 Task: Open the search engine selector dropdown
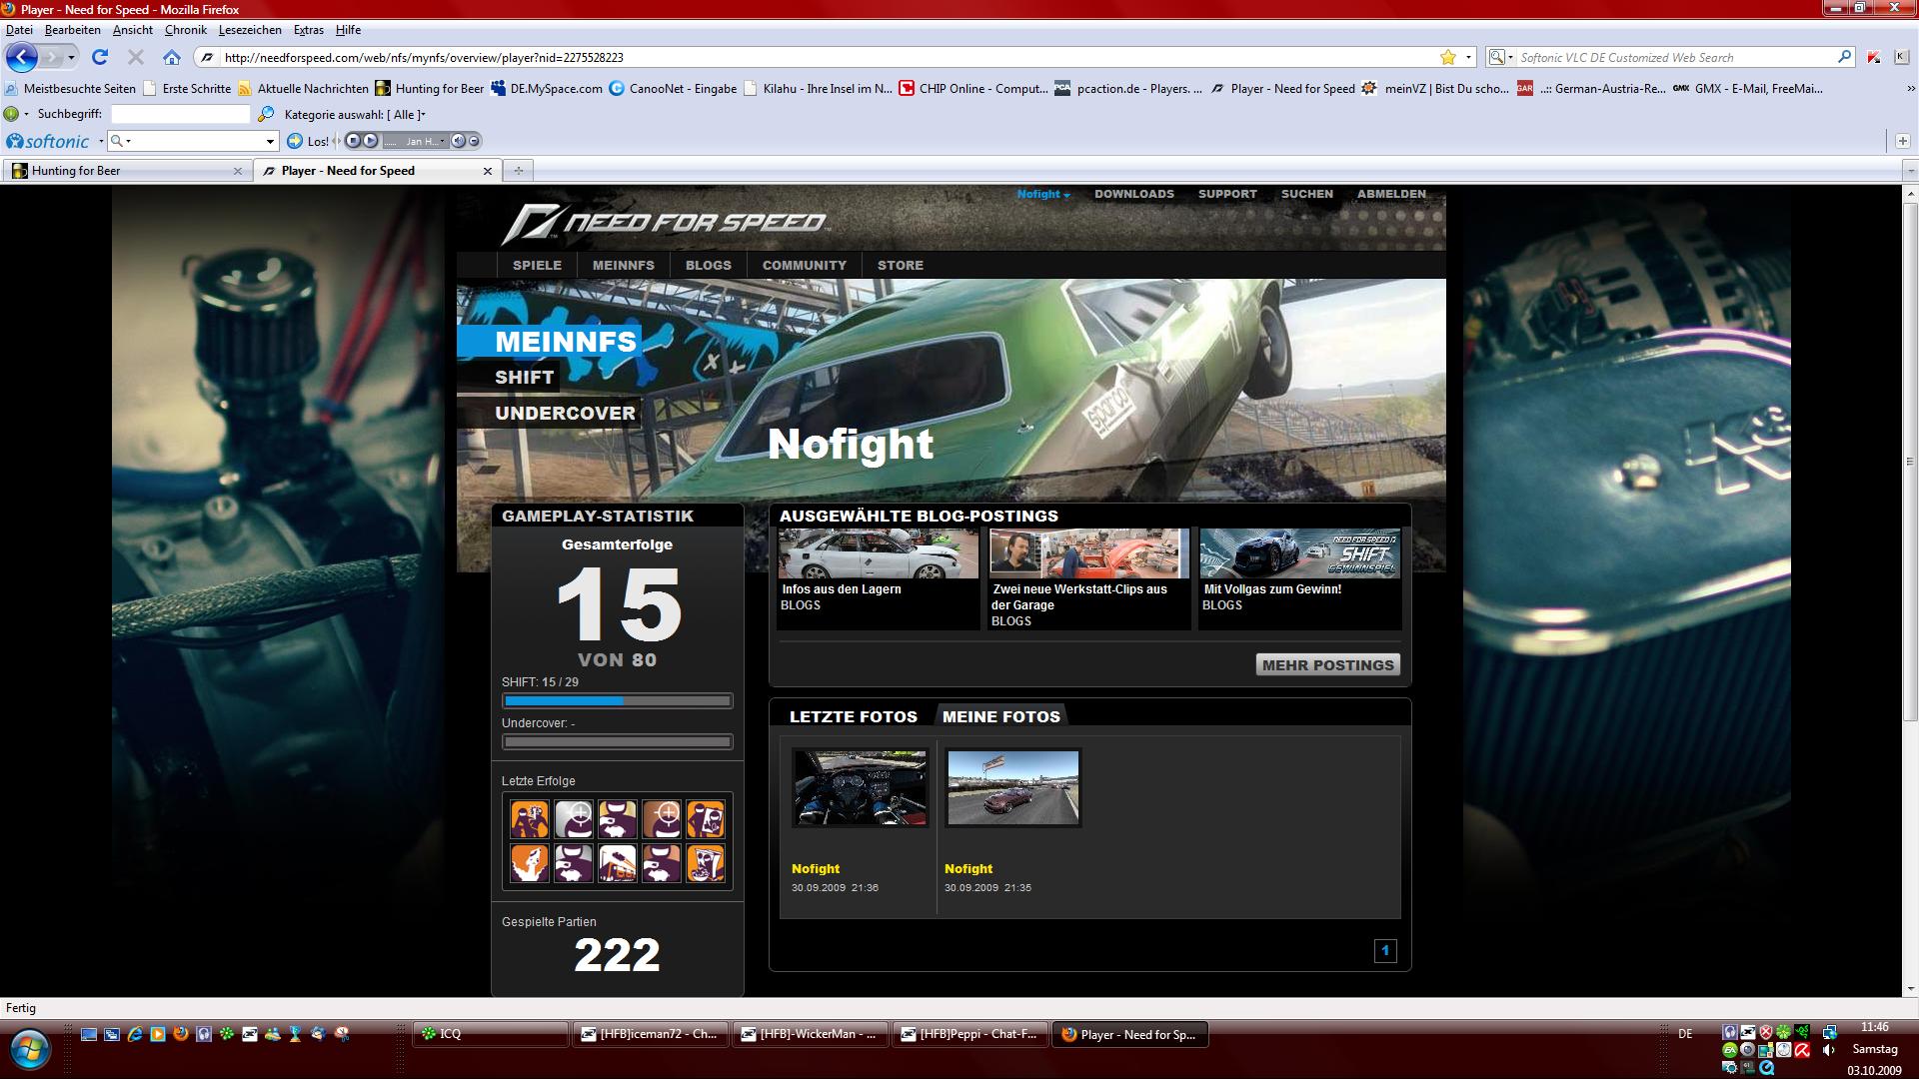(1501, 57)
